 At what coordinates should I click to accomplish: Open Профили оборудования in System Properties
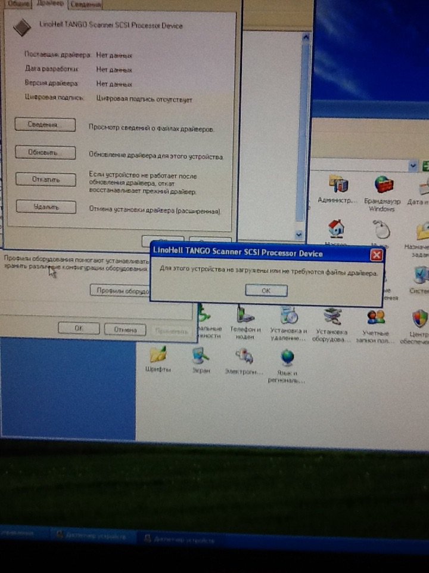click(120, 291)
